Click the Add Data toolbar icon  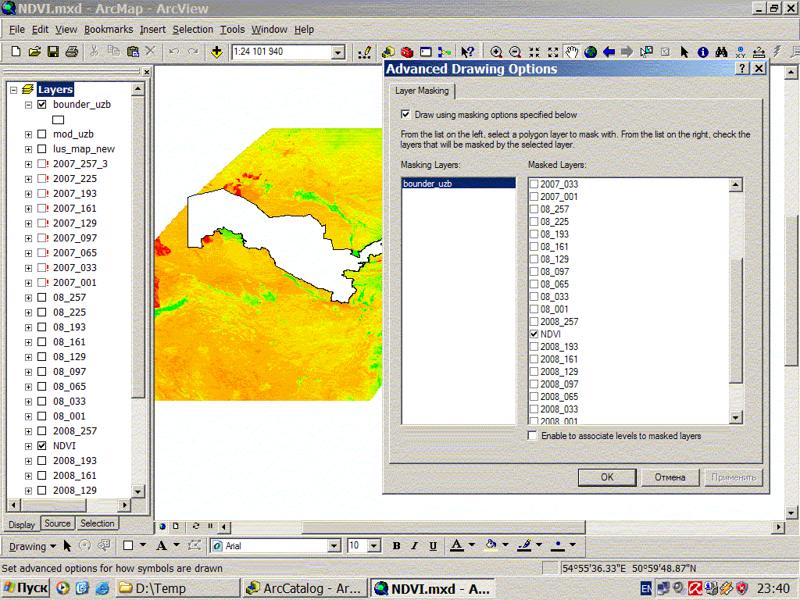pos(217,52)
